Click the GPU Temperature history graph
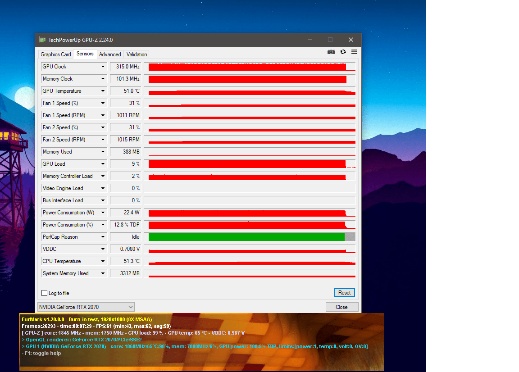 point(250,91)
